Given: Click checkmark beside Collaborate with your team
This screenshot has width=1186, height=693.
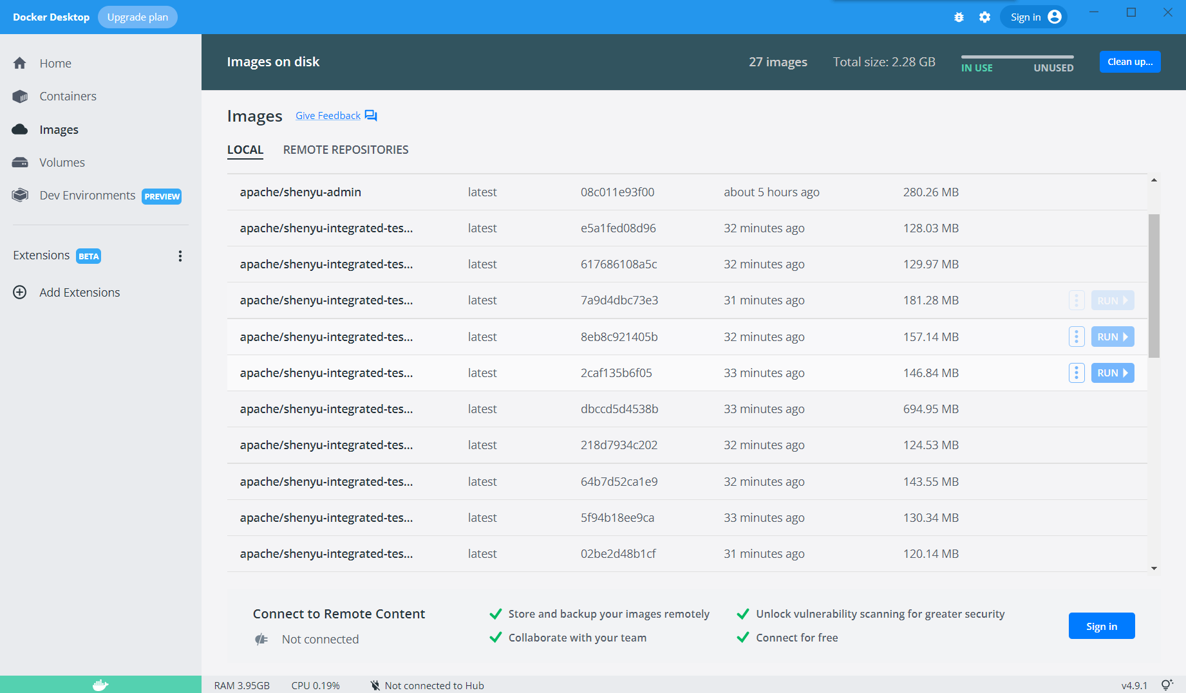Looking at the screenshot, I should 496,638.
